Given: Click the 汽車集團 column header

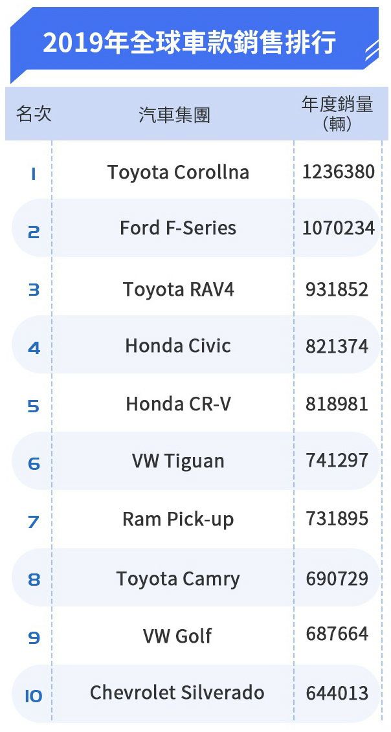Looking at the screenshot, I should pyautogui.click(x=175, y=115).
